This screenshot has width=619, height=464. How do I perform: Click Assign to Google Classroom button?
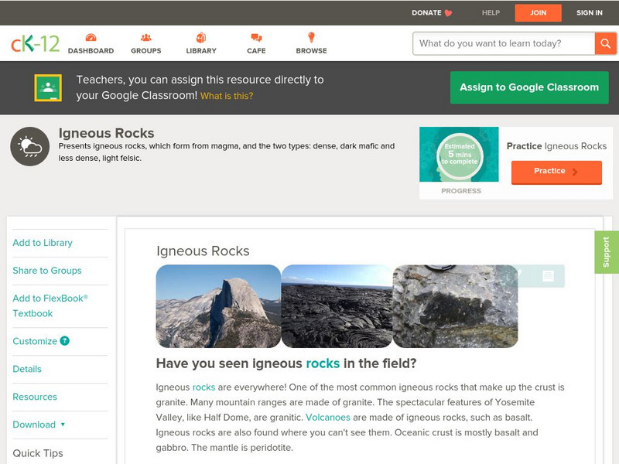(x=529, y=87)
